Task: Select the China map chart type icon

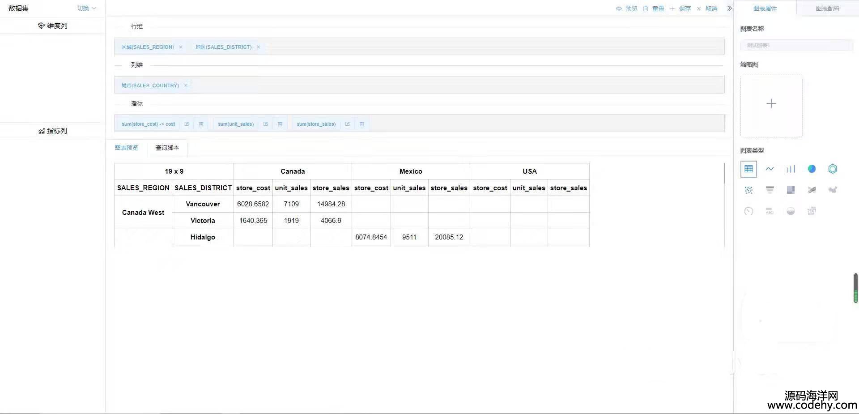Action: [833, 190]
